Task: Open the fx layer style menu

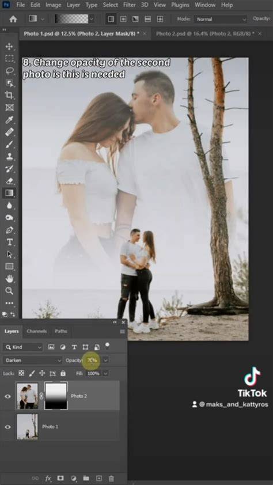Action: pyautogui.click(x=48, y=478)
